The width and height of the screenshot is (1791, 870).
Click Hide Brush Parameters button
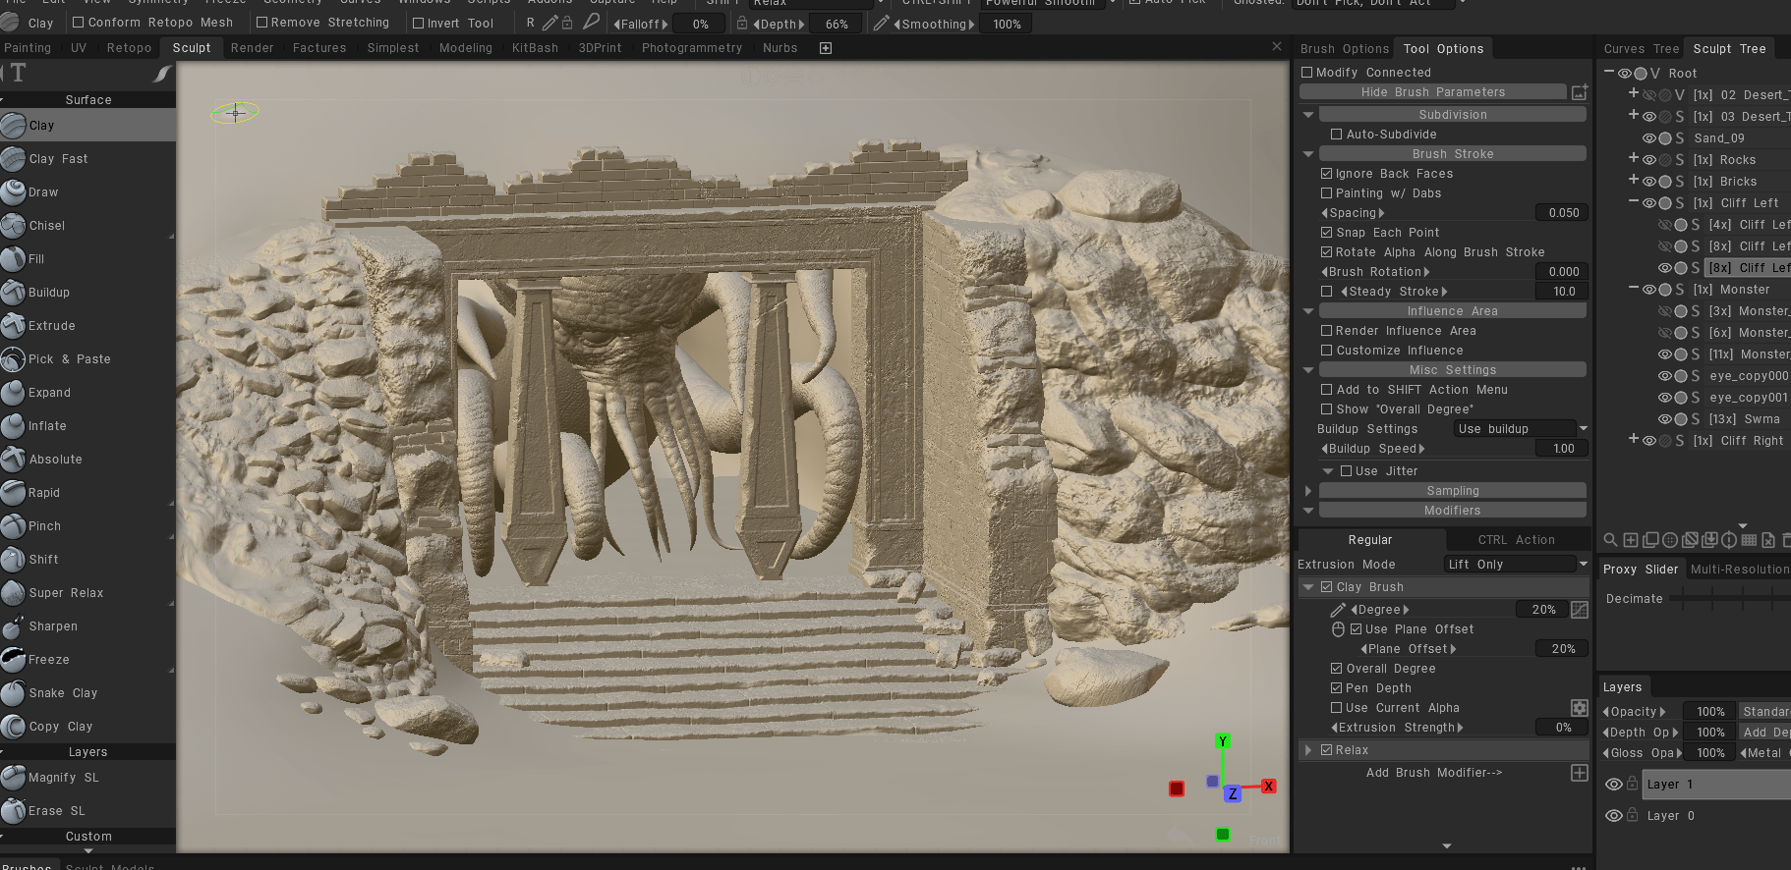click(1433, 92)
